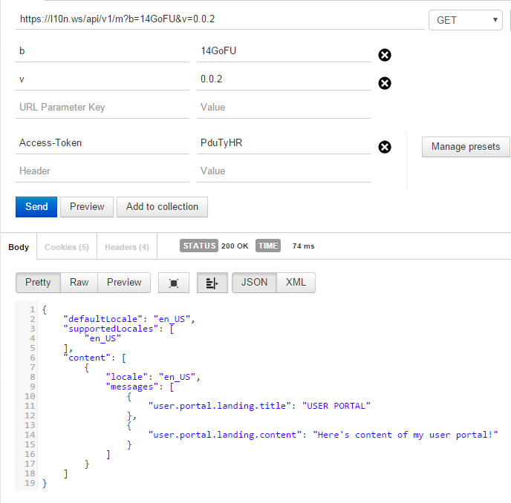This screenshot has width=511, height=503.
Task: Click the Preview request button
Action: [x=87, y=207]
